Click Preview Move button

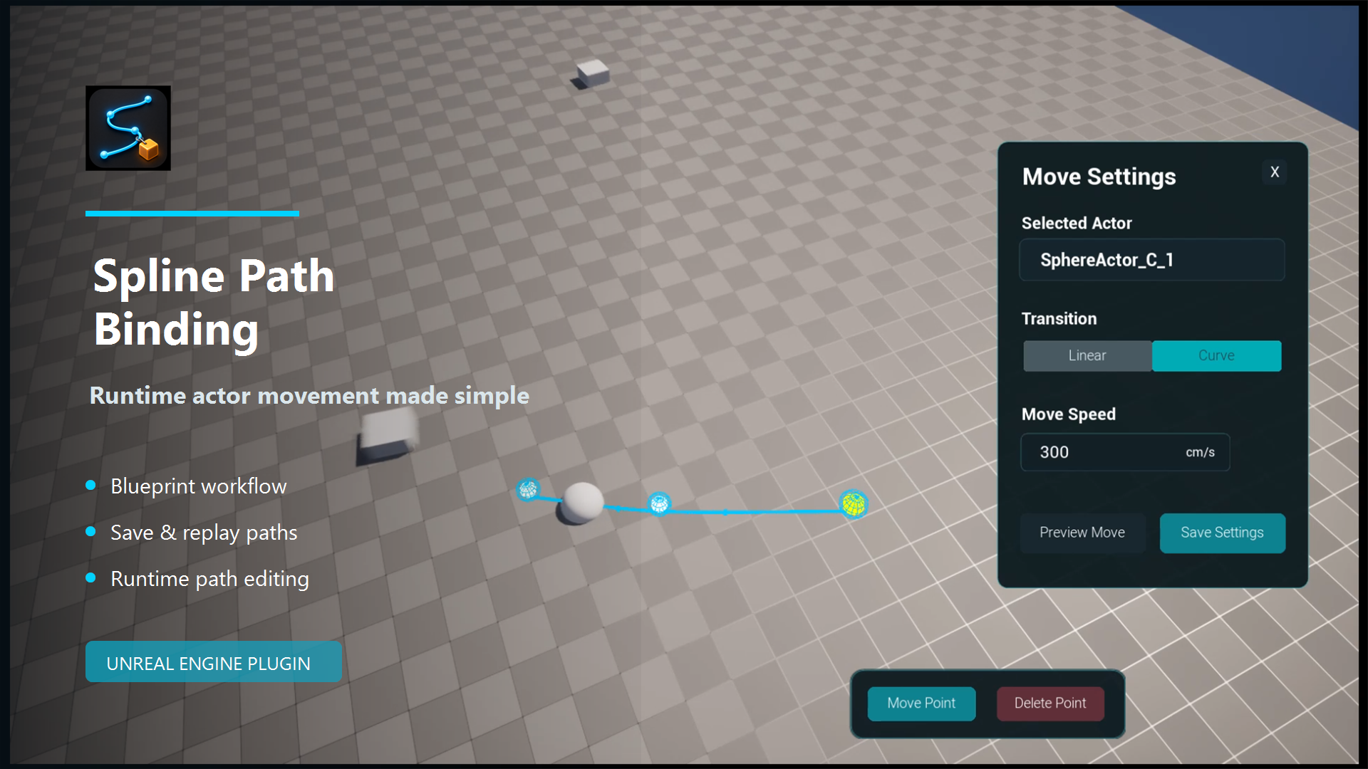pyautogui.click(x=1082, y=533)
